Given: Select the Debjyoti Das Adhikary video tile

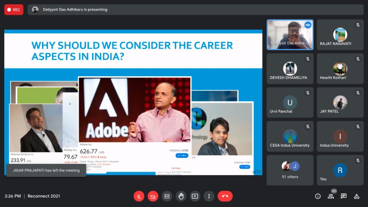Looking at the screenshot, I should tap(290, 34).
